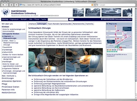Open the Pflege sidebar link

(x=4, y=84)
